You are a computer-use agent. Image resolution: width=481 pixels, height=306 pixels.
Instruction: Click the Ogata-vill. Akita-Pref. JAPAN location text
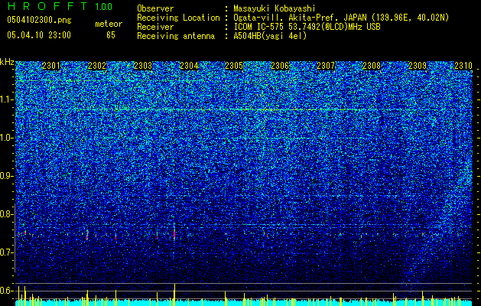[341, 18]
